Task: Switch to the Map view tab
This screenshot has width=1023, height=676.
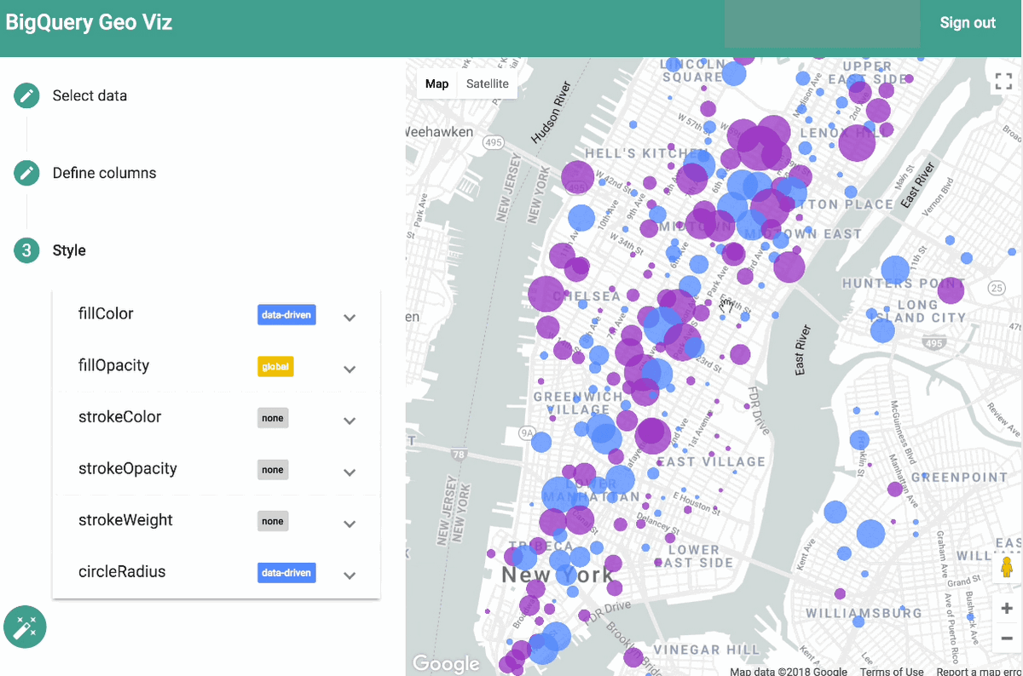Action: point(436,83)
